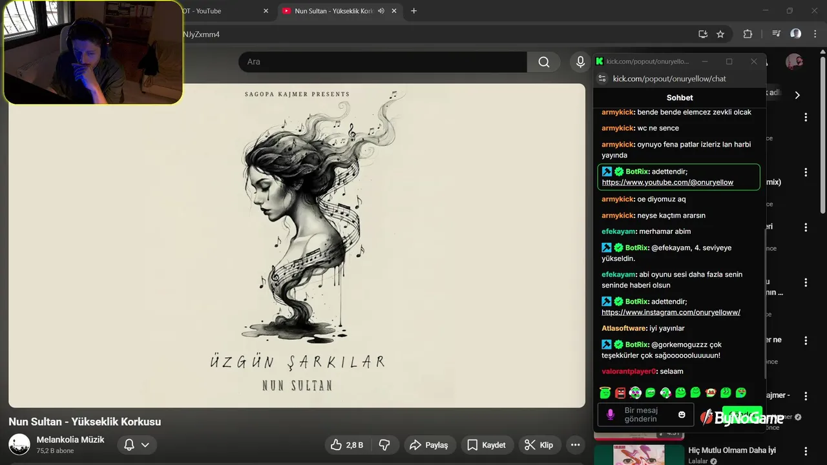Click the Üzgün Şarkılar video player artwork
This screenshot has width=827, height=465.
(297, 245)
